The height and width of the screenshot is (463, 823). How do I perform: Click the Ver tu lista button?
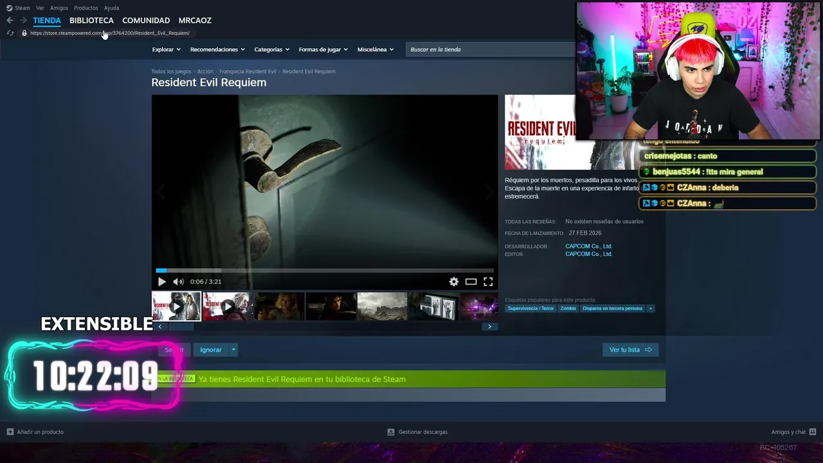630,350
